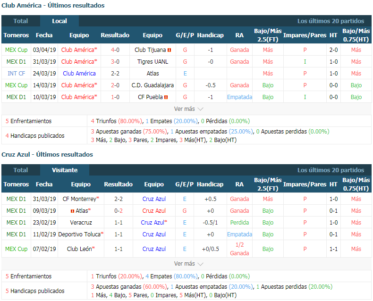Click 'Los últimos 20 partidos' in Cruz Azul section

[x=331, y=170]
